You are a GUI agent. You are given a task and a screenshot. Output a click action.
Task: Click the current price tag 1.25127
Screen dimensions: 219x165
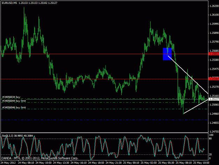click(x=213, y=99)
